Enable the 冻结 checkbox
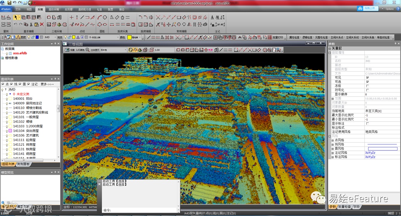Image resolution: width=401 pixels, height=216 pixels. [367, 86]
